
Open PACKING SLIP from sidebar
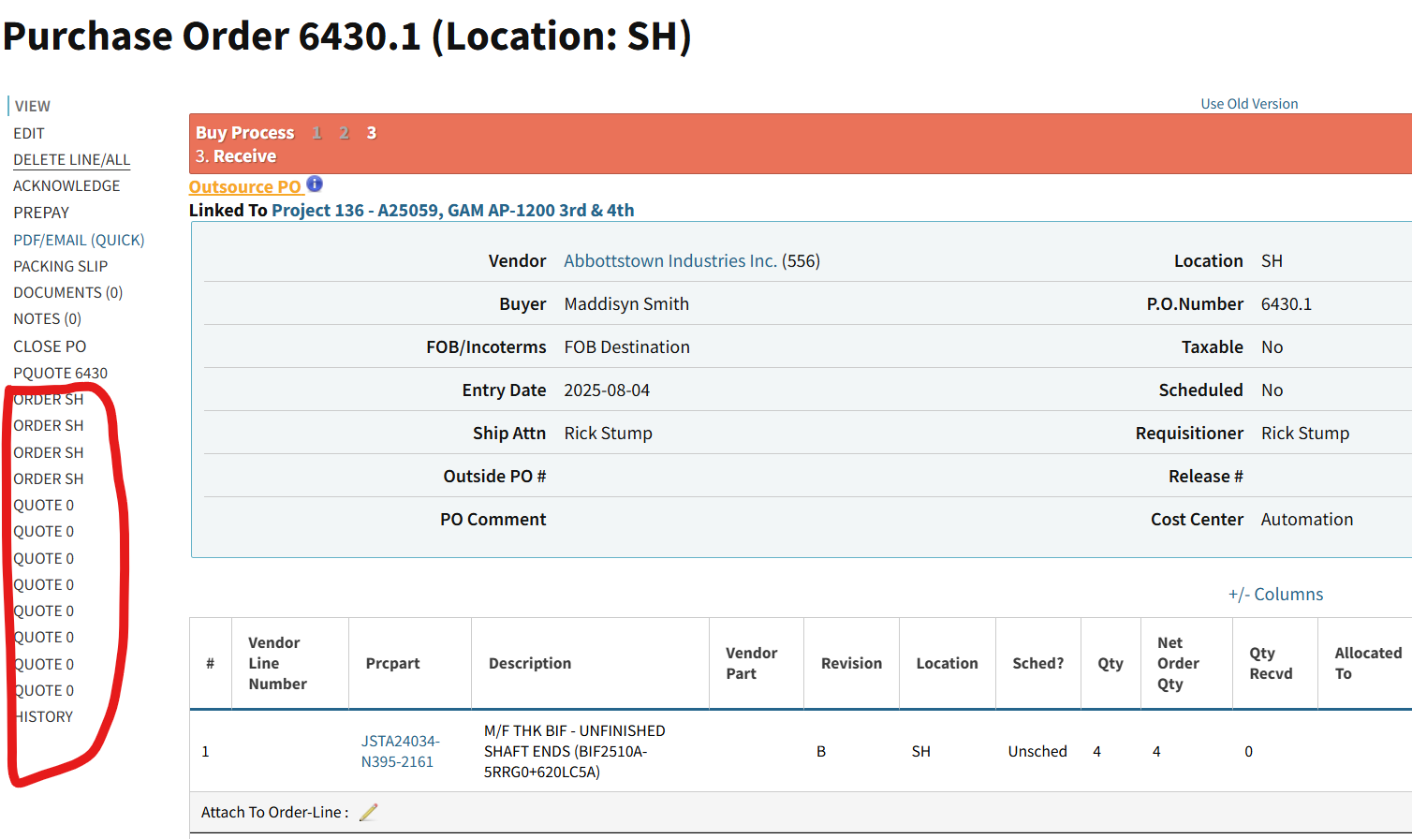[x=61, y=266]
